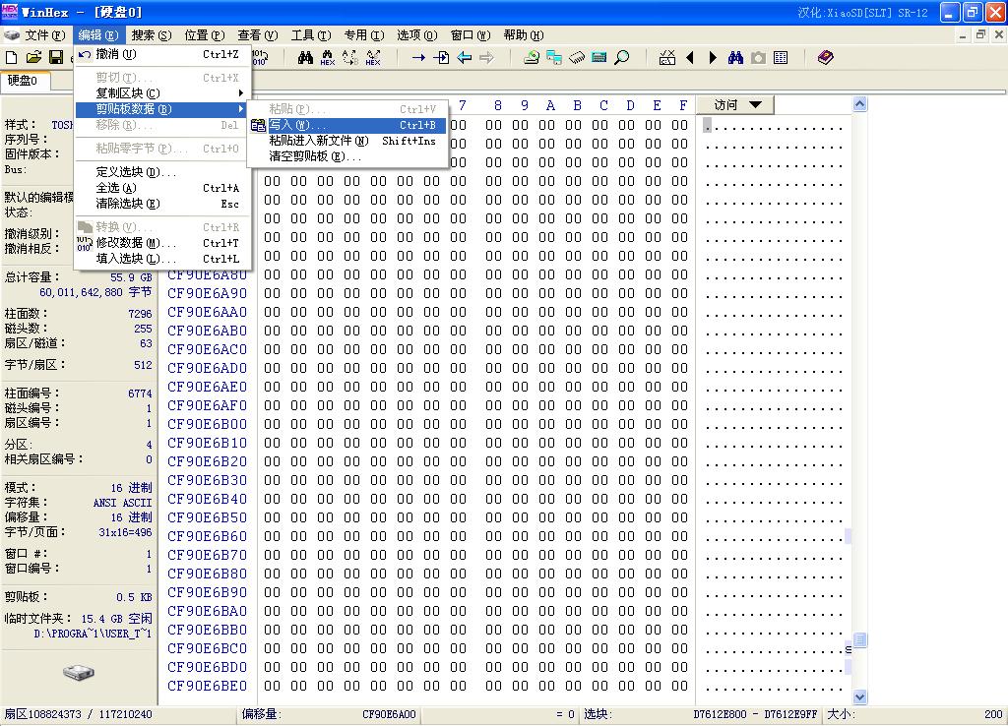
Task: Choose 定义选块(D)... menu entry
Action: (162, 172)
